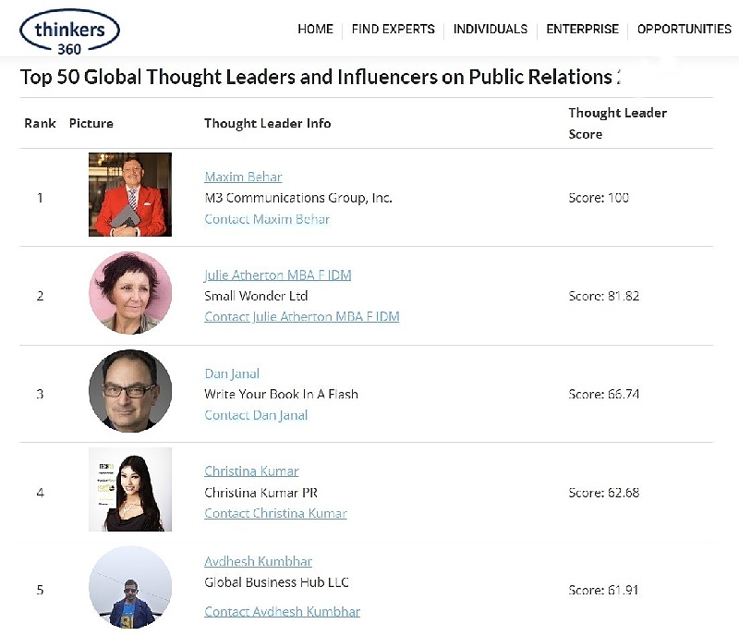Select Christina Kumar's picture thumbnail
The image size is (739, 636).
point(130,490)
